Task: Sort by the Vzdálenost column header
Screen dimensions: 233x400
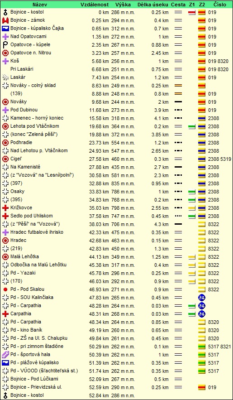Action: point(95,5)
